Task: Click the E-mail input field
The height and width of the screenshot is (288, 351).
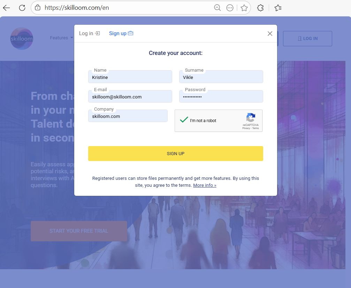Action: tap(130, 97)
